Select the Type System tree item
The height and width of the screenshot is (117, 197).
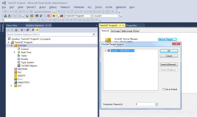27,63
